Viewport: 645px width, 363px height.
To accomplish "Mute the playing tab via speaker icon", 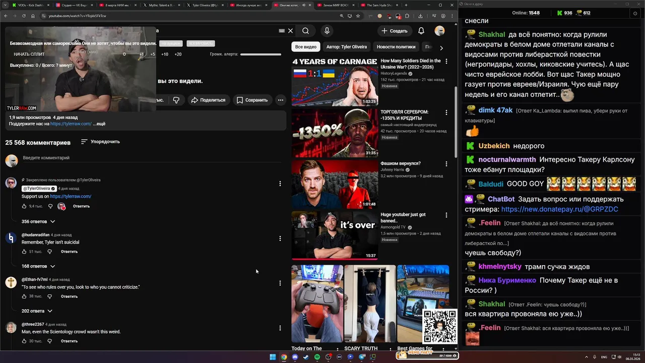I will pyautogui.click(x=304, y=5).
